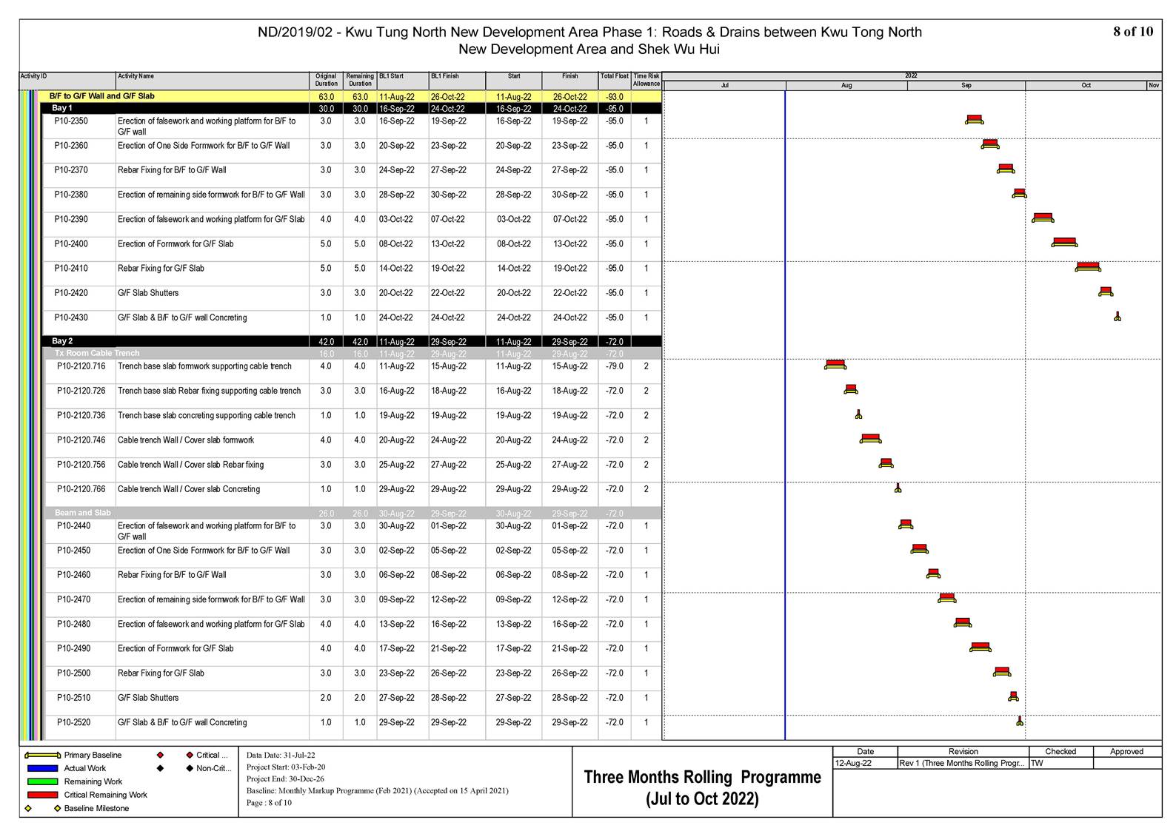Screen dimensions: 1176x831
Task: Click activity ID P10-2120.736
Action: click(81, 416)
